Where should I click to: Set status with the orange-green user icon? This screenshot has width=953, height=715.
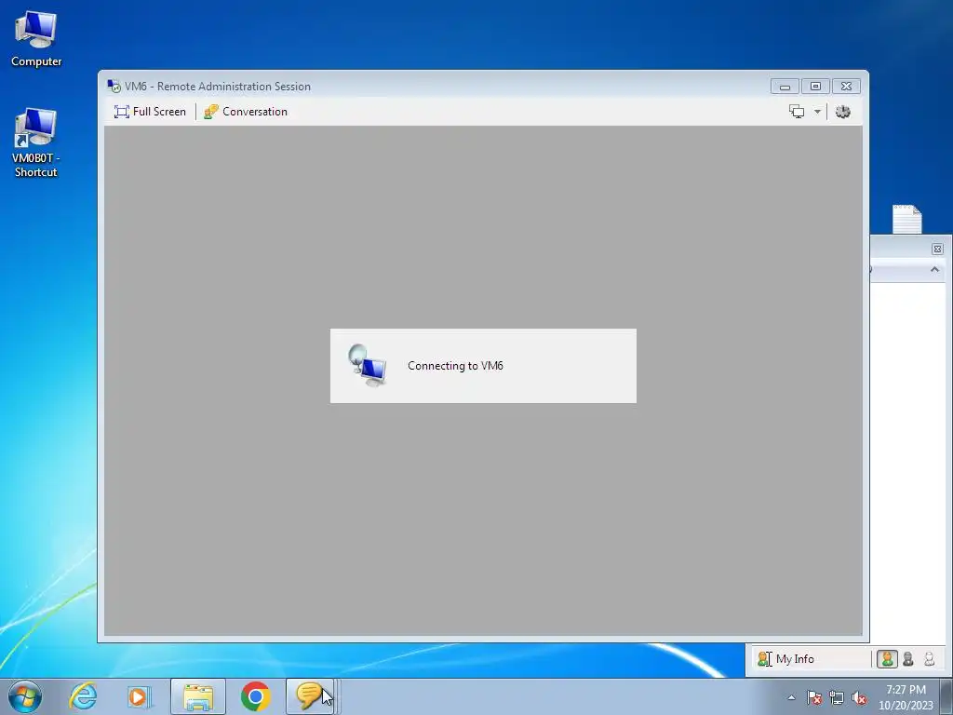coord(887,658)
